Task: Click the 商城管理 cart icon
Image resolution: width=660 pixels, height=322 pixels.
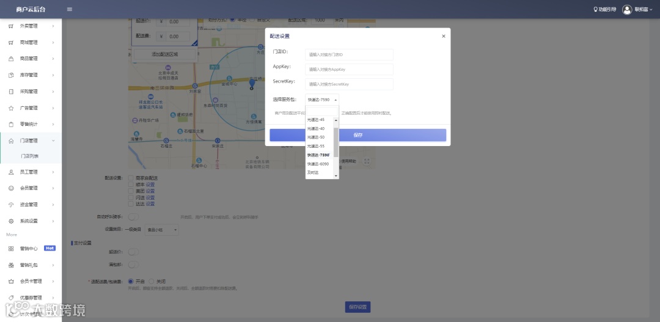Action: click(11, 43)
